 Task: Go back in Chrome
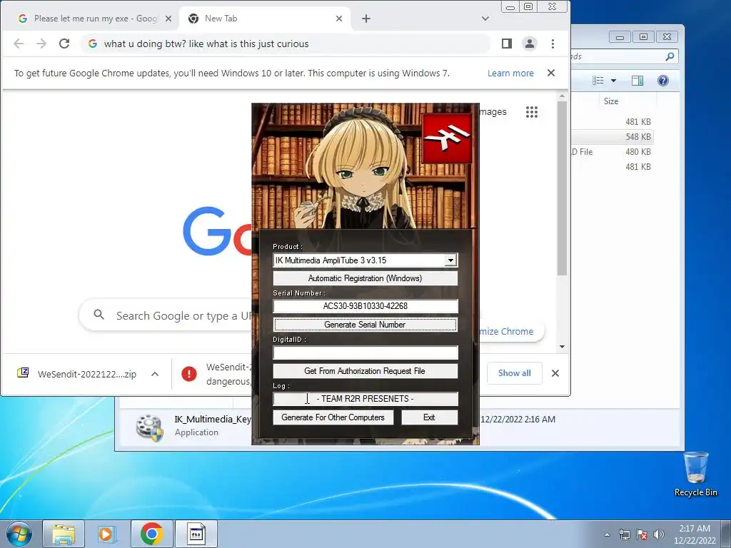(x=19, y=44)
